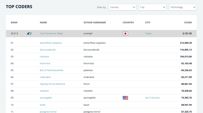Open HipHop Virtual Machine profile link
Screen dimensions: 203x113
tap(53, 84)
